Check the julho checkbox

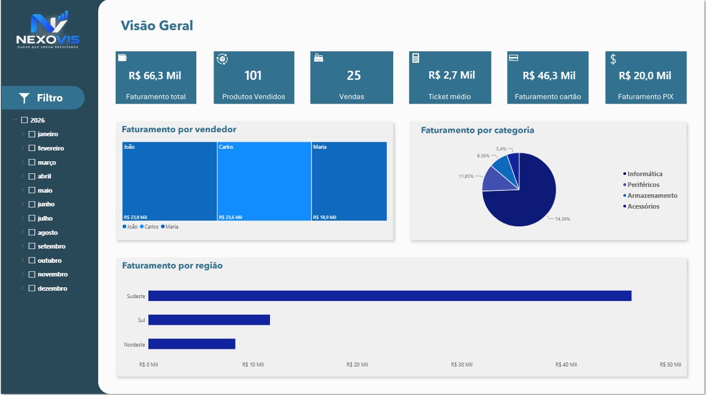point(32,218)
